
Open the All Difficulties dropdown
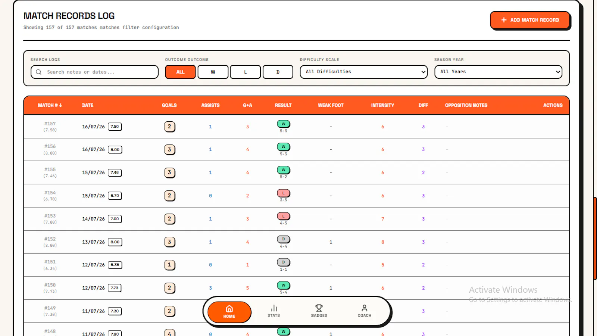point(364,72)
